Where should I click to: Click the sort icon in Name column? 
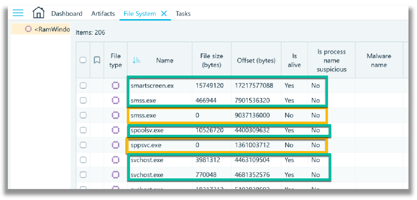(136, 60)
